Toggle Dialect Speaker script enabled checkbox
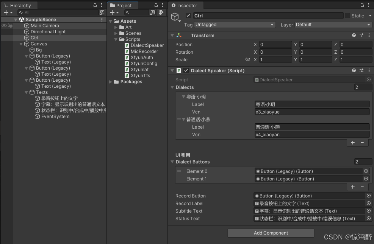This screenshot has height=244, width=374. coord(186,70)
